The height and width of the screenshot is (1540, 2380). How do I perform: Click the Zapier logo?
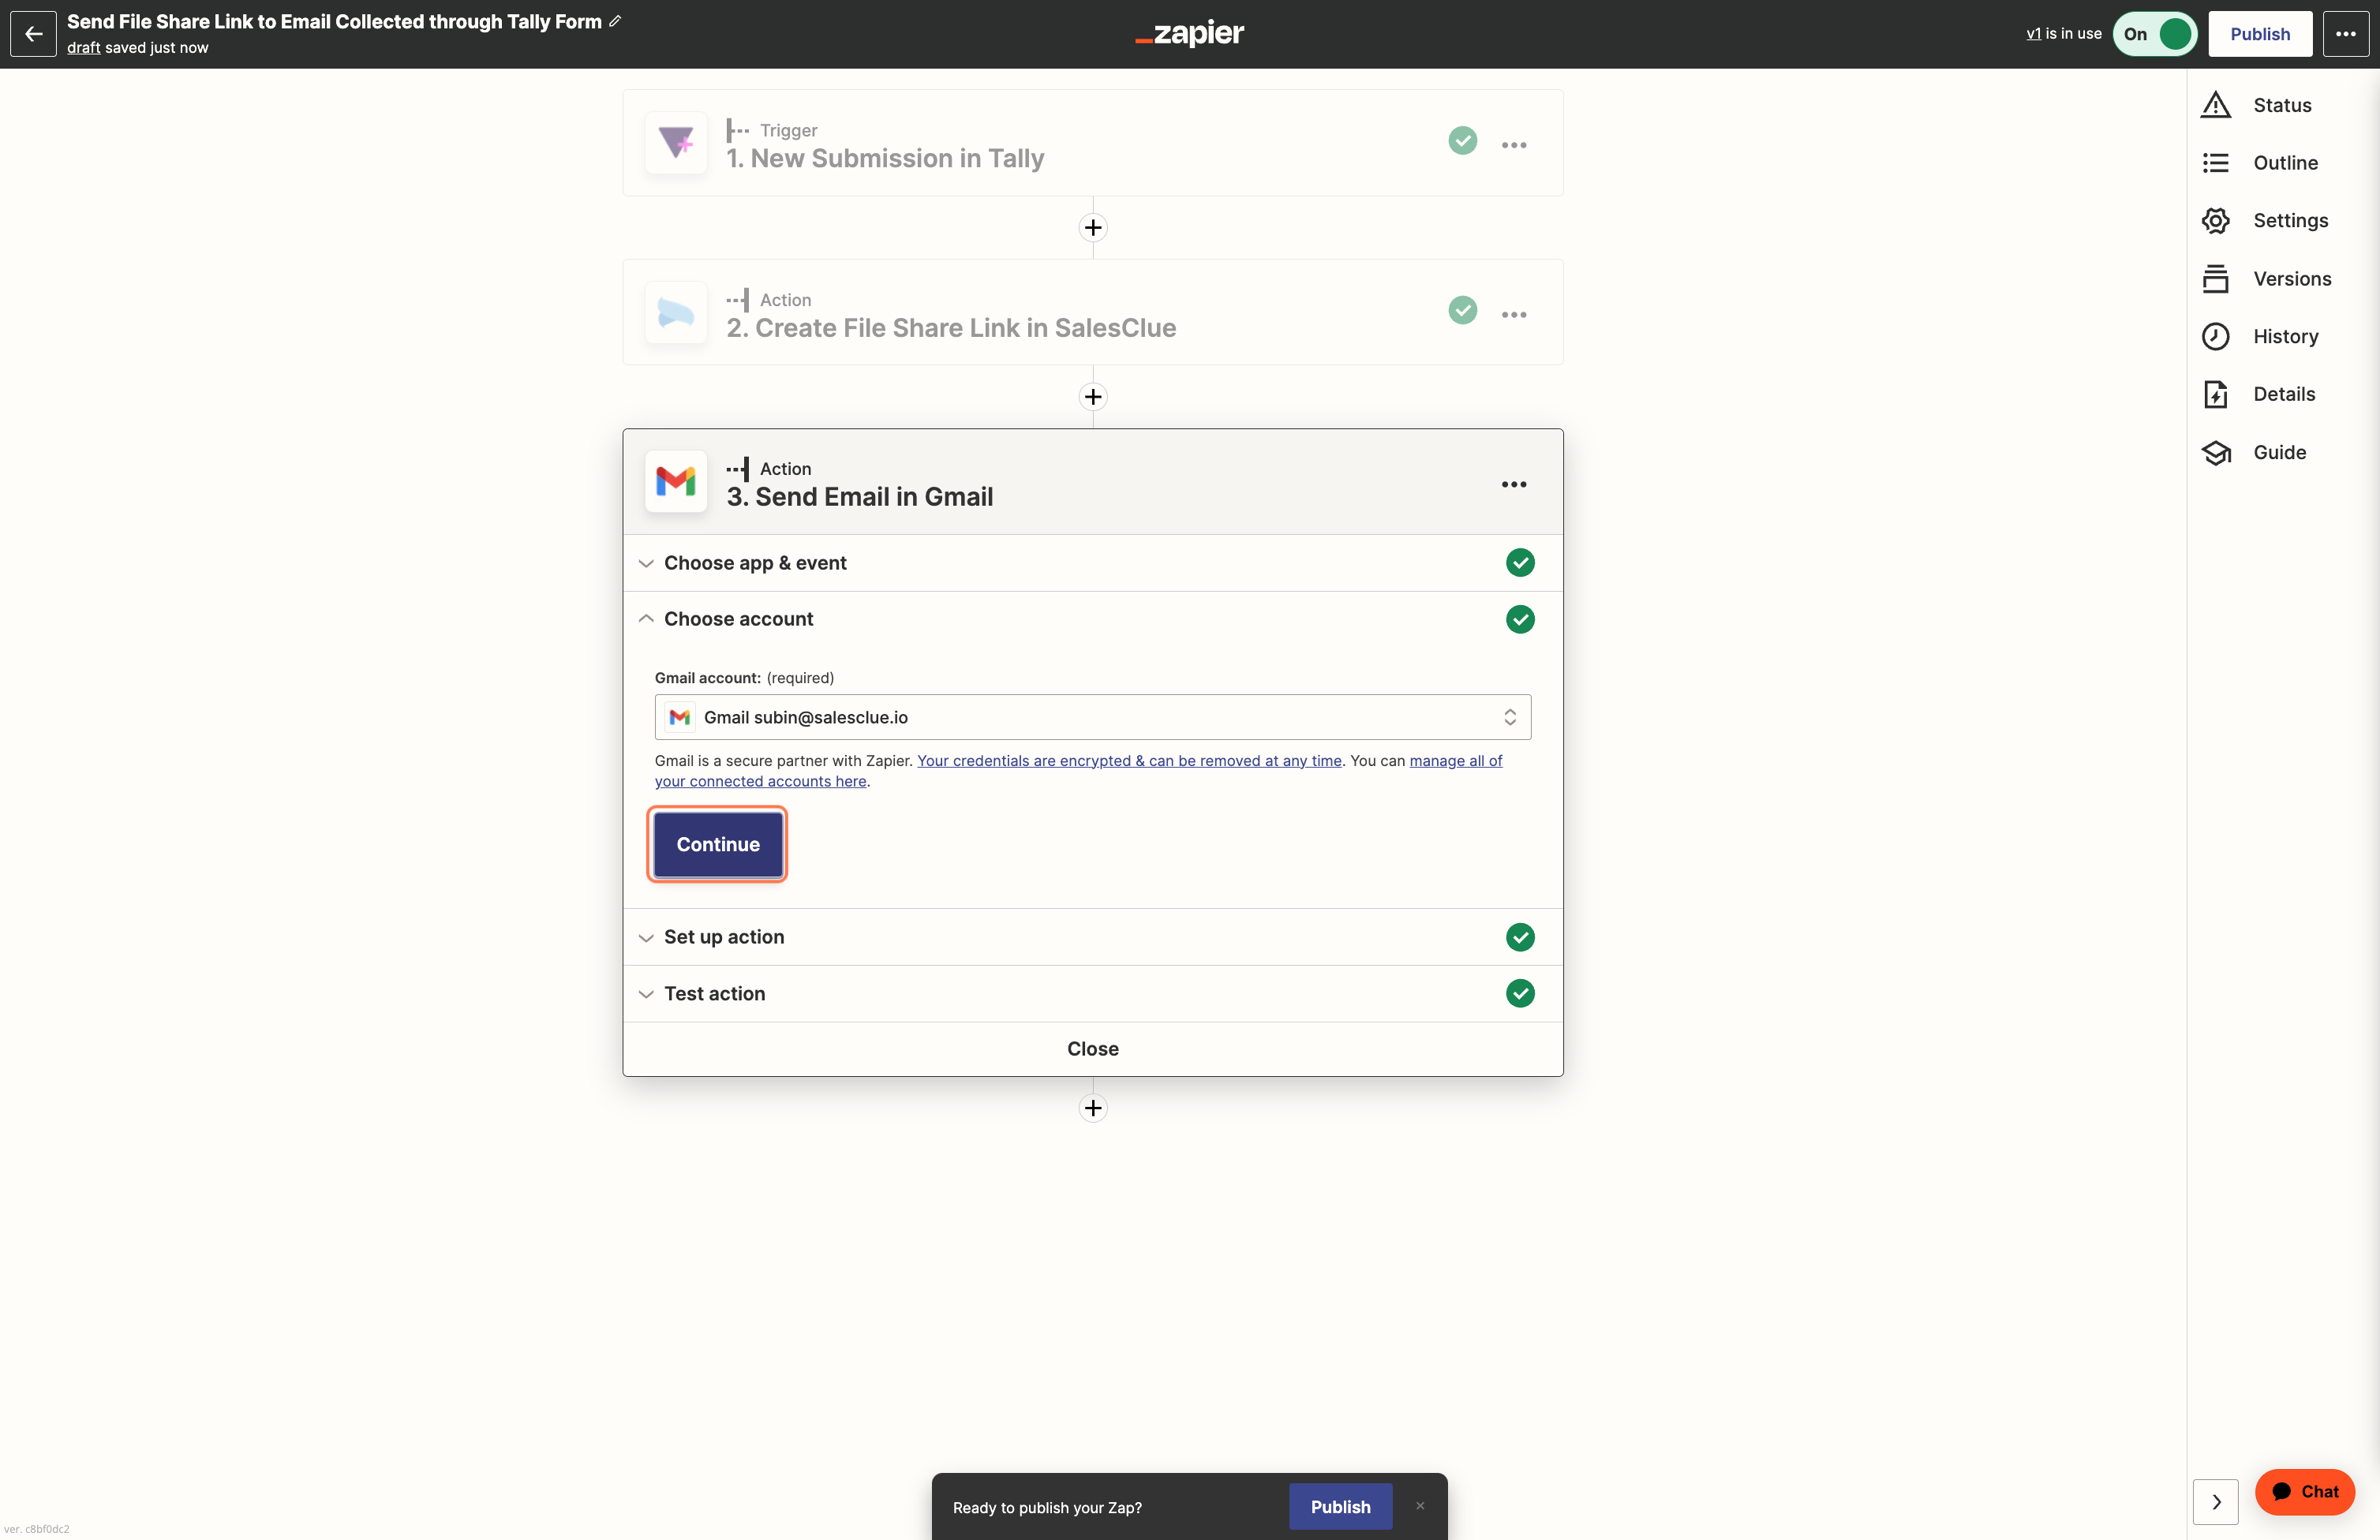pyautogui.click(x=1189, y=33)
